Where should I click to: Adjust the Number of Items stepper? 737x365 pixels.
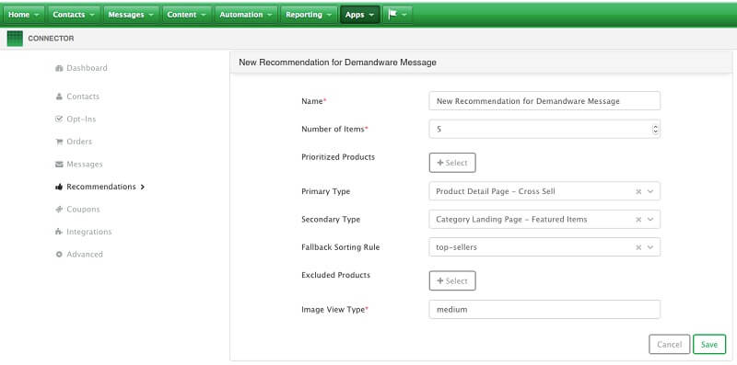(x=655, y=129)
